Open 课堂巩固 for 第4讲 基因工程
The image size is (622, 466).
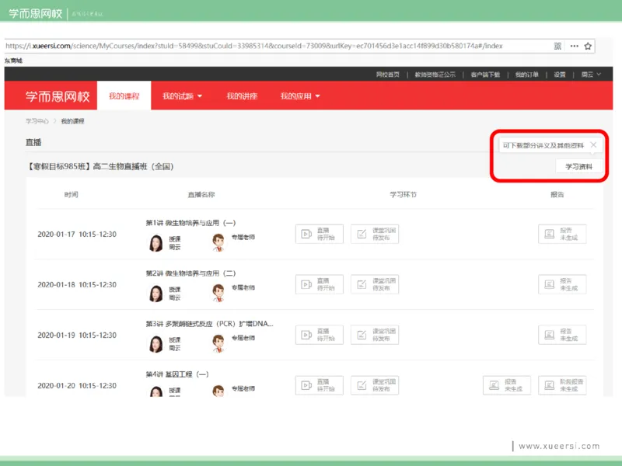375,385
